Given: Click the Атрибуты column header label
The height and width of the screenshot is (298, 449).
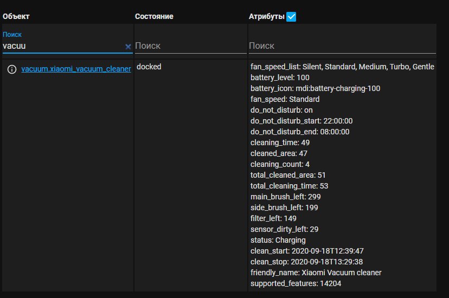Looking at the screenshot, I should pyautogui.click(x=266, y=17).
